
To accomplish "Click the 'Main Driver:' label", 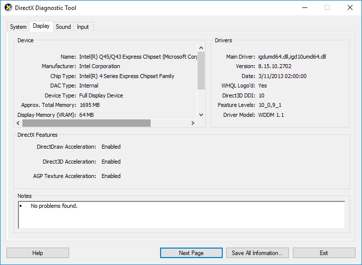I will [241, 57].
